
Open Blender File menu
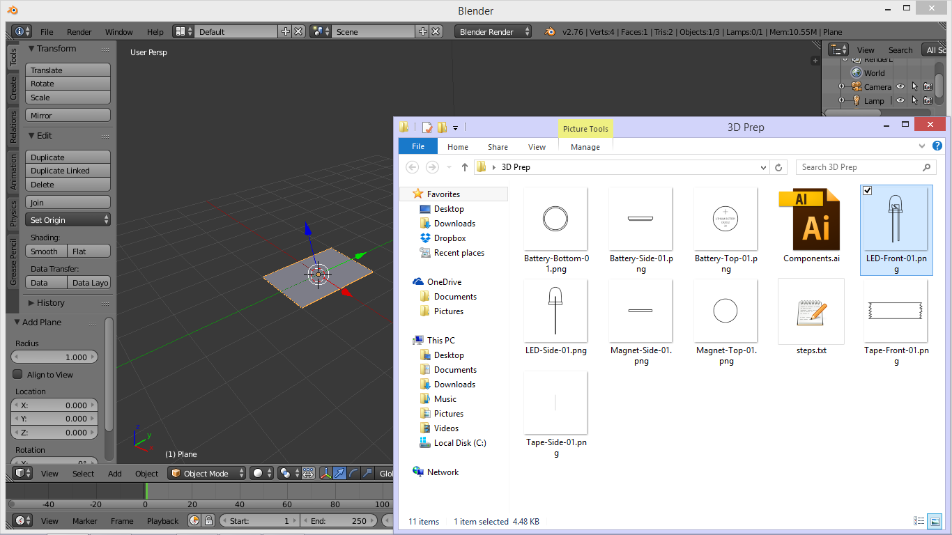tap(47, 31)
